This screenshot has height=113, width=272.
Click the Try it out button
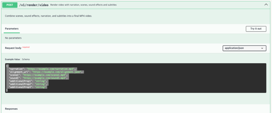point(256,29)
